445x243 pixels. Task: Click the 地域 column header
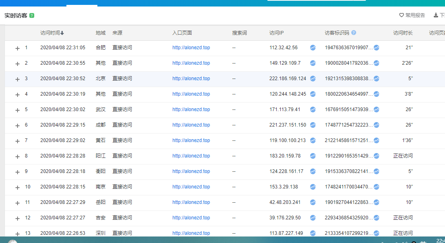(101, 33)
